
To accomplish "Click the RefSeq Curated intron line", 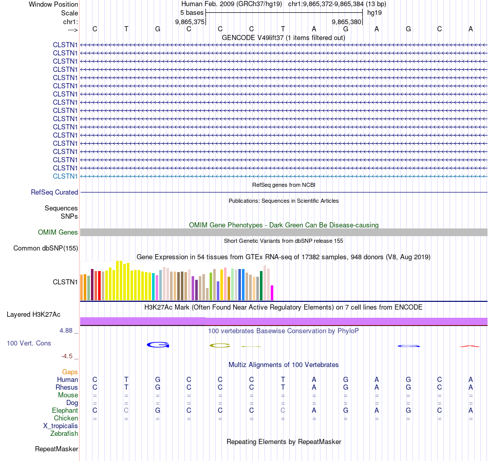I will coord(284,192).
